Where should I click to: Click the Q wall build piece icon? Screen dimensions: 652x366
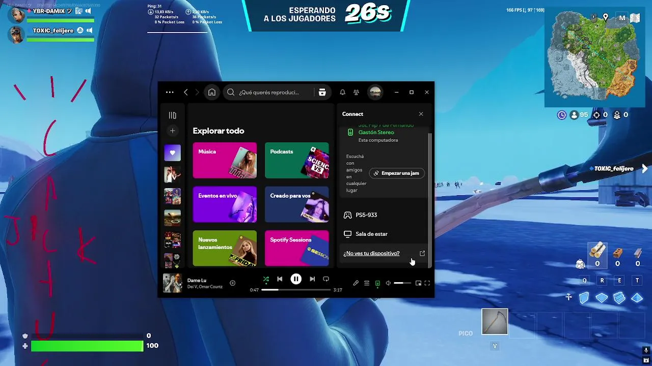click(x=584, y=298)
